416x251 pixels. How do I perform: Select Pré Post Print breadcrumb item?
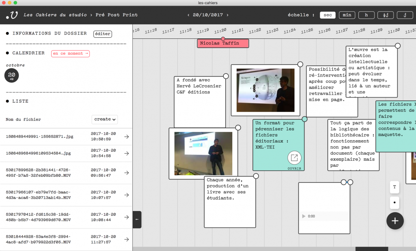116,15
